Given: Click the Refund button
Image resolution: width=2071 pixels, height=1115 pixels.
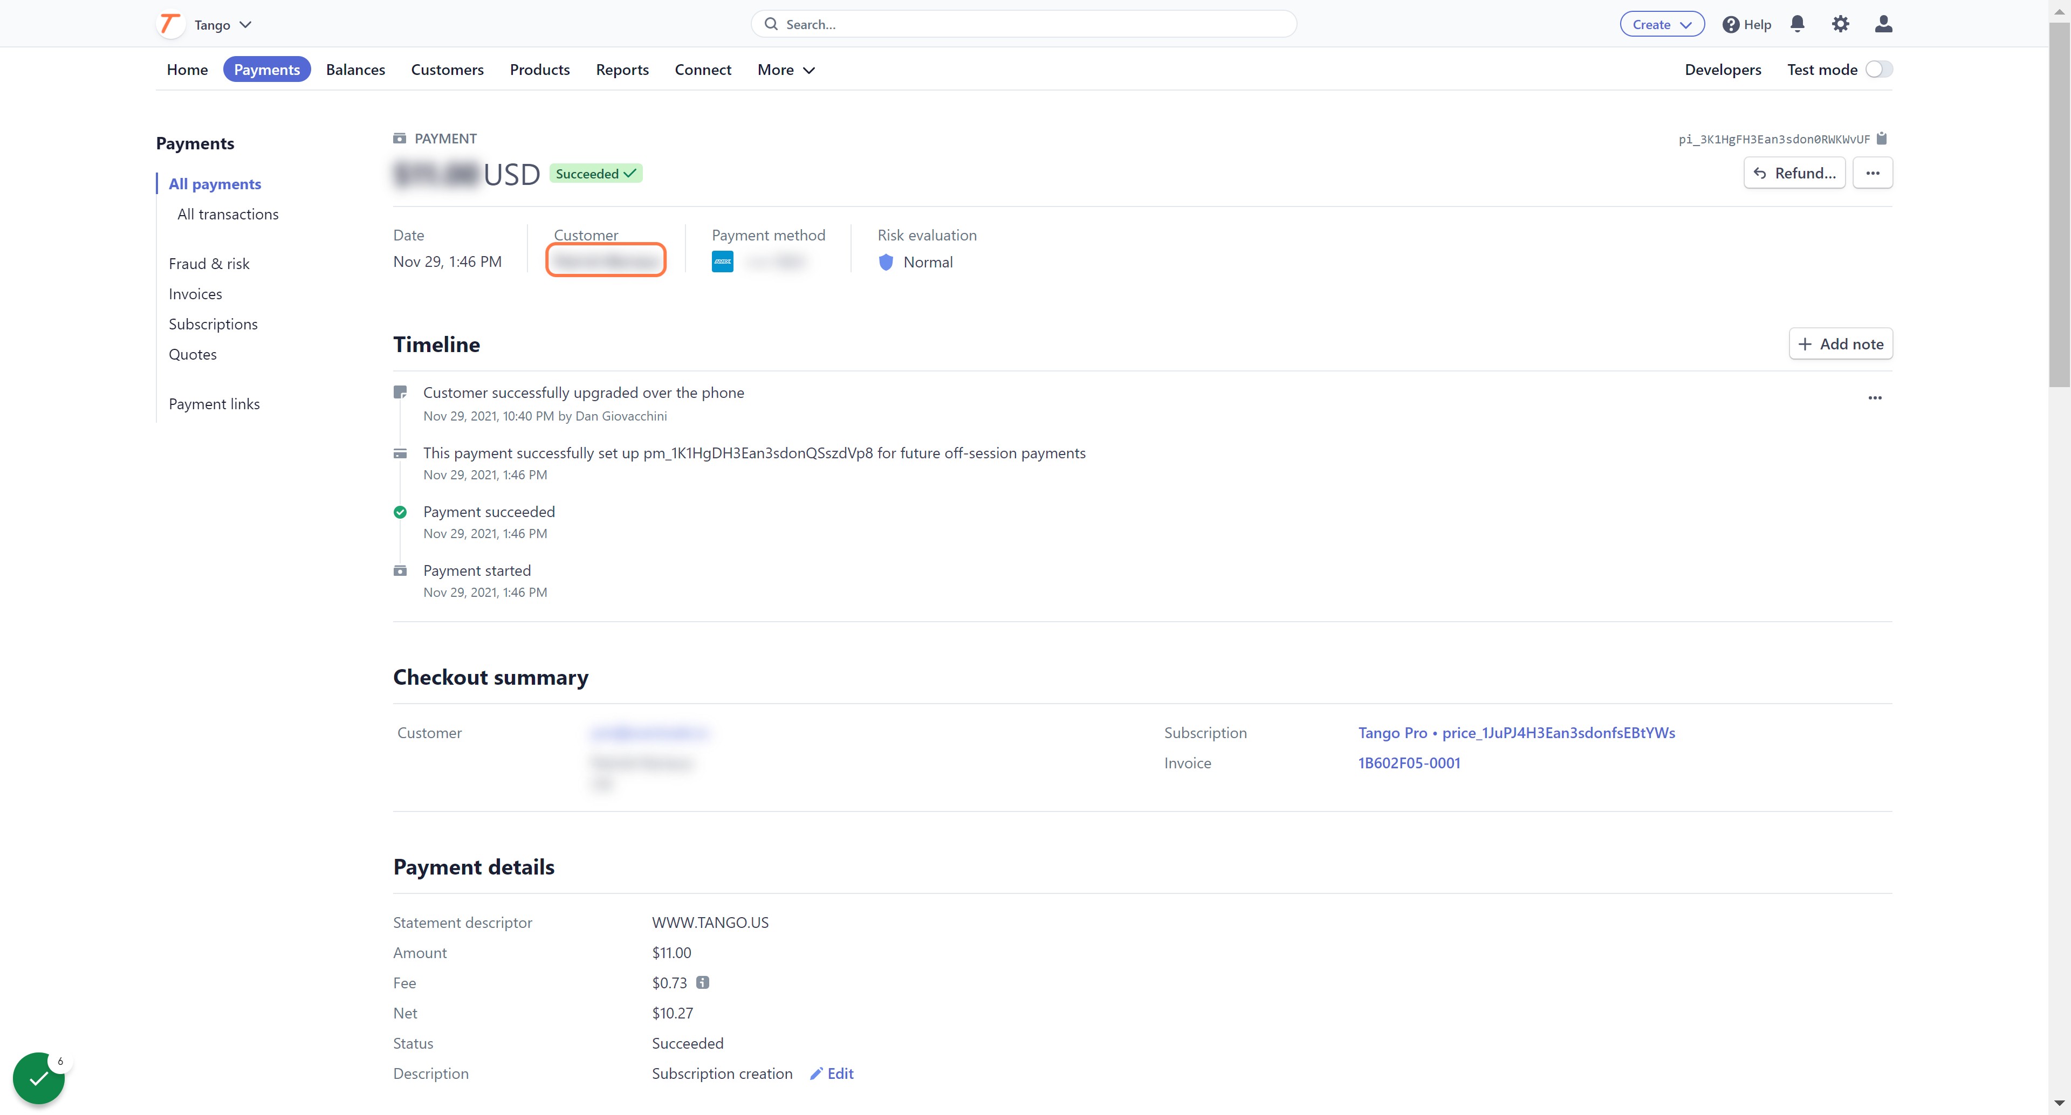Looking at the screenshot, I should (1794, 173).
